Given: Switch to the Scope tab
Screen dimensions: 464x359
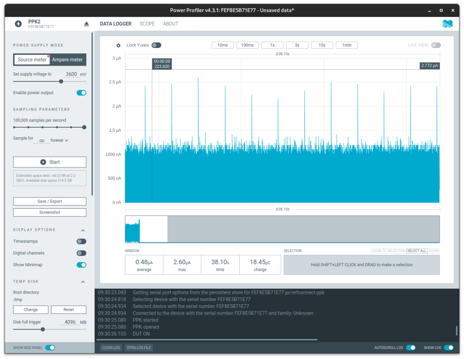Looking at the screenshot, I should point(147,24).
